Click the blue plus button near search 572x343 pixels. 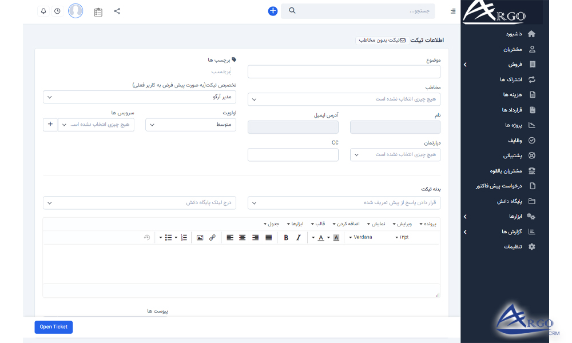click(272, 10)
